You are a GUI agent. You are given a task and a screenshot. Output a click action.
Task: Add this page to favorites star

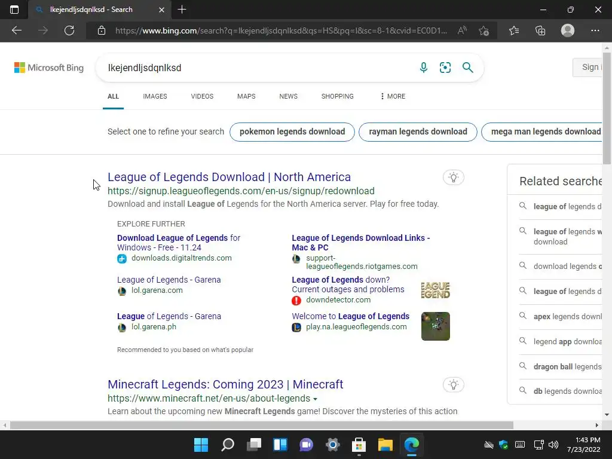click(484, 30)
